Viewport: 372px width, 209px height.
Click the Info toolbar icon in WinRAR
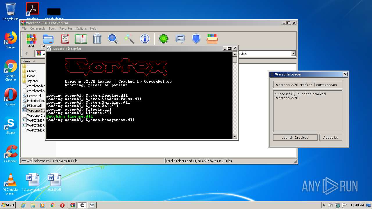pyautogui.click(x=145, y=39)
